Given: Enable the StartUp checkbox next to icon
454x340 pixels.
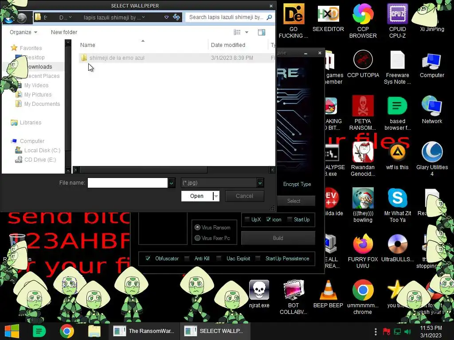Looking at the screenshot, I should (x=290, y=220).
